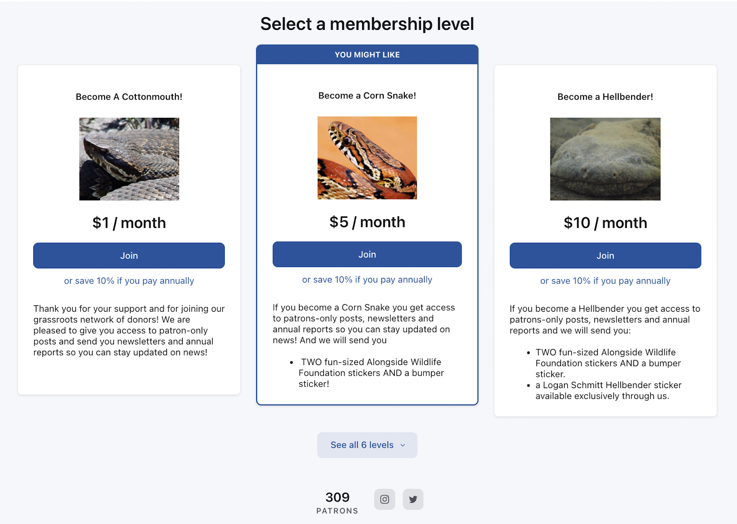Click the $10 / month price text
Screen dimensions: 737x524
click(605, 223)
